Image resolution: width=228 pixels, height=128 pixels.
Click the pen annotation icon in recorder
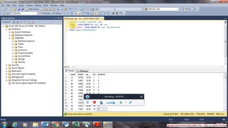pos(130,102)
